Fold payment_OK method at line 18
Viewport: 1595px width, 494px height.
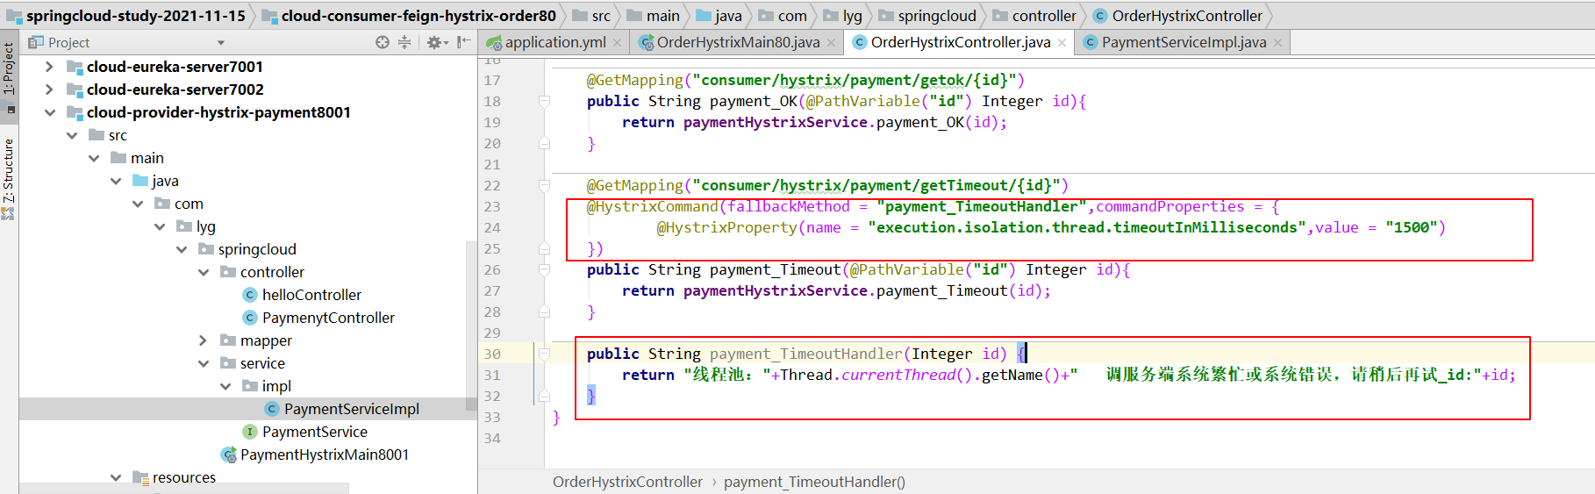[544, 102]
